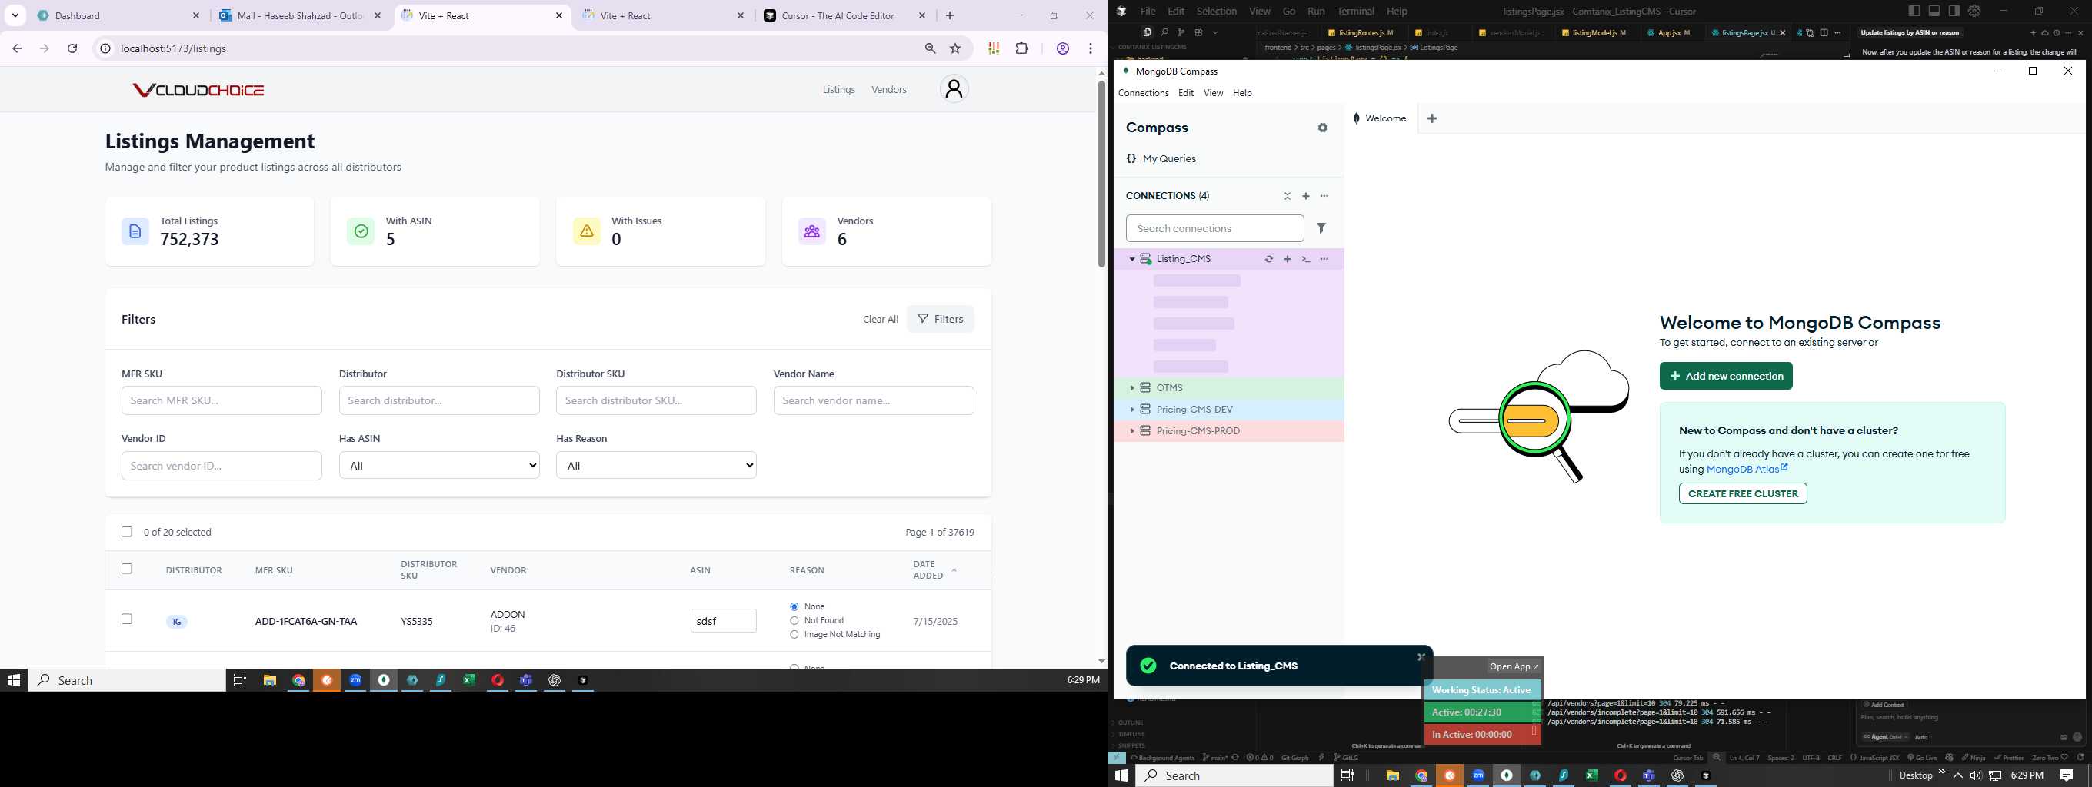The width and height of the screenshot is (2092, 787).
Task: Tick the '0 of 20 selected' checkbox
Action: click(x=127, y=533)
